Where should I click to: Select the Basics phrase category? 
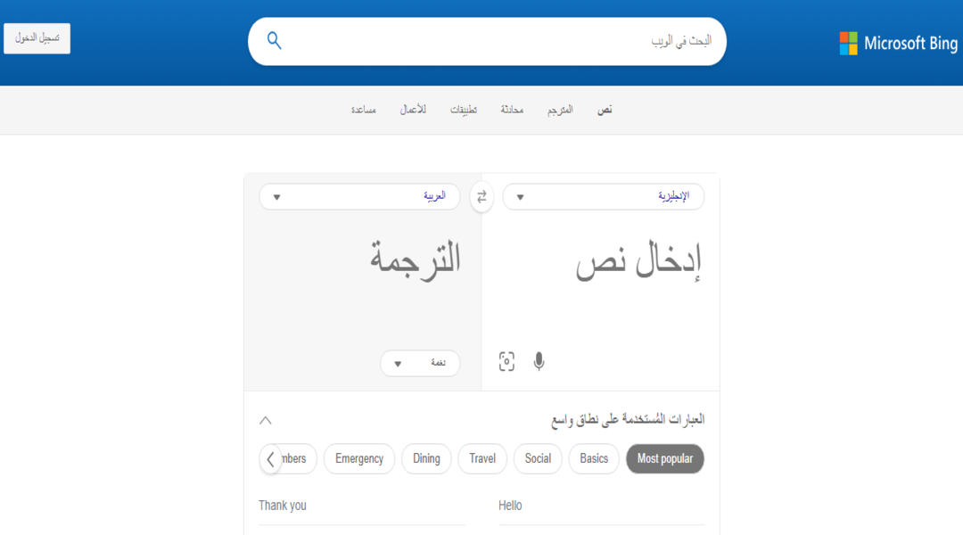(x=593, y=458)
